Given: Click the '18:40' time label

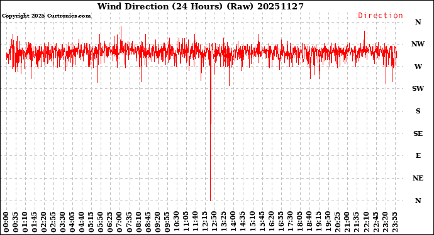Looking at the screenshot, I should coord(309,222).
